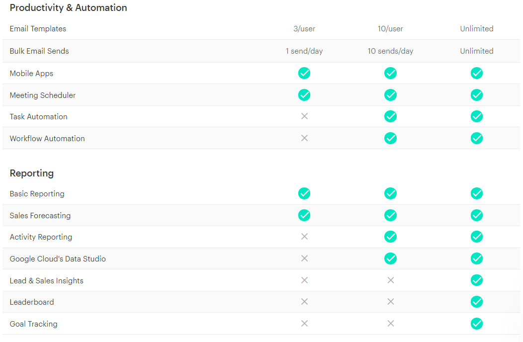The width and height of the screenshot is (523, 342).
Task: Click the Email Templates row label
Action: pyautogui.click(x=38, y=29)
